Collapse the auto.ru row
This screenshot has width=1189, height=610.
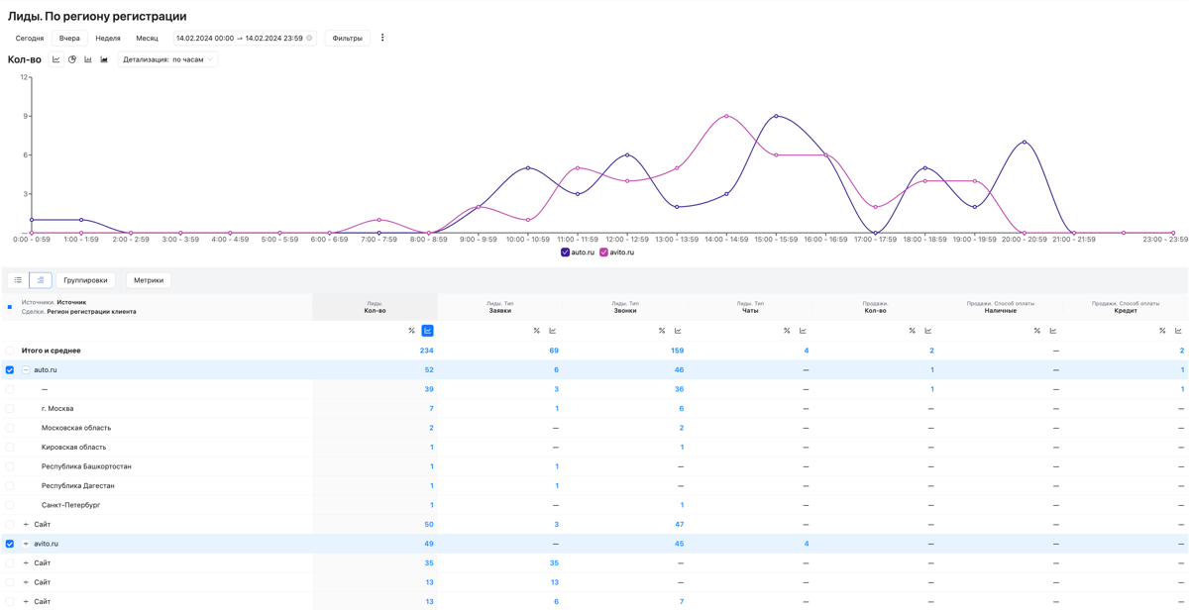[x=26, y=370]
